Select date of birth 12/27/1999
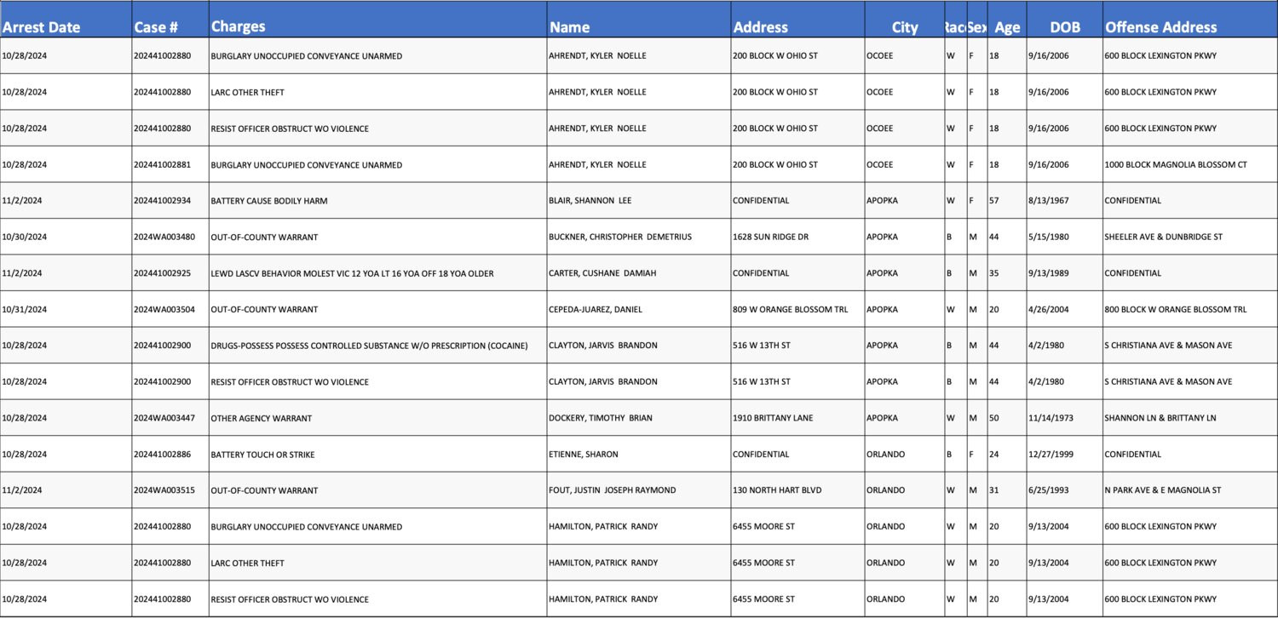This screenshot has height=618, width=1278. [x=1065, y=454]
